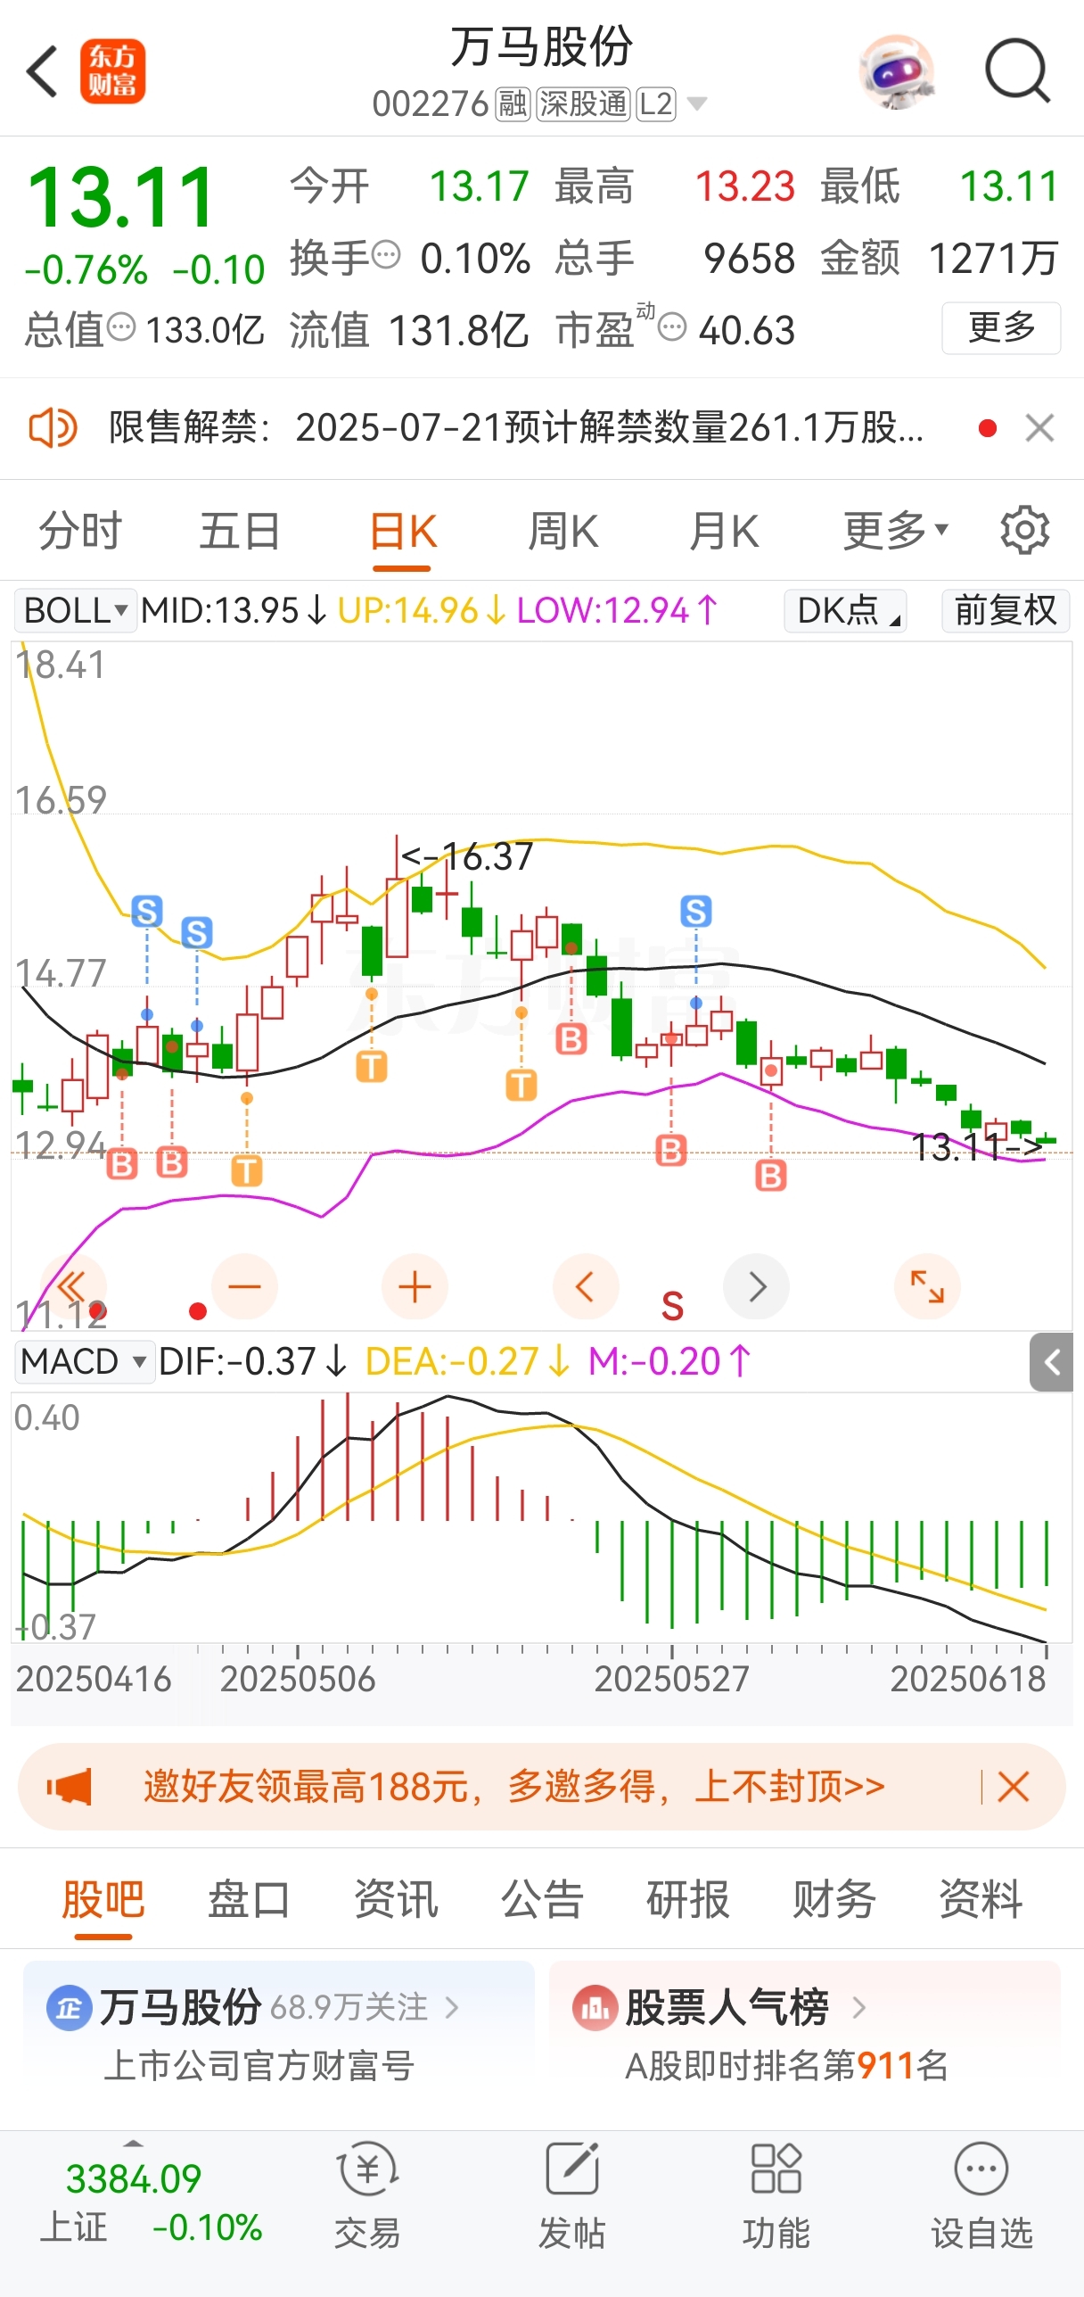The image size is (1084, 2297).
Task: Open the 公告 tab
Action: coord(542,1899)
